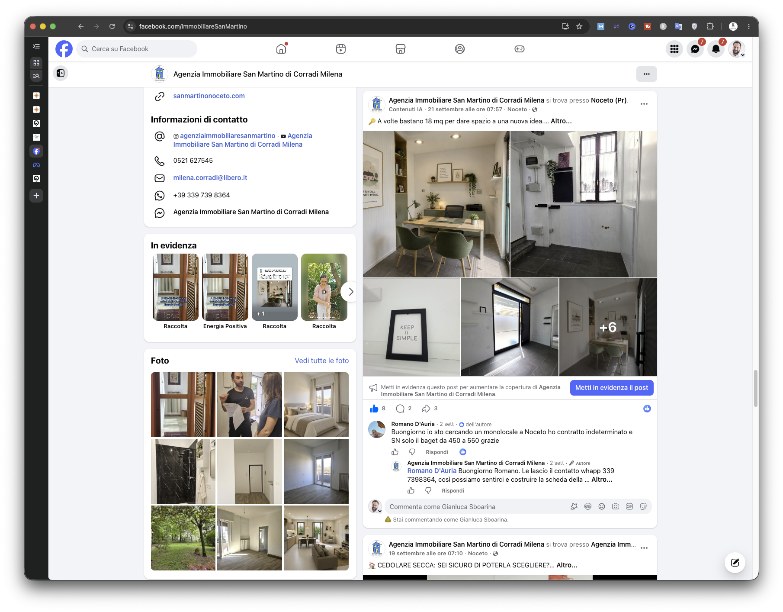Open the +6 more photos thumbnail

(x=608, y=327)
